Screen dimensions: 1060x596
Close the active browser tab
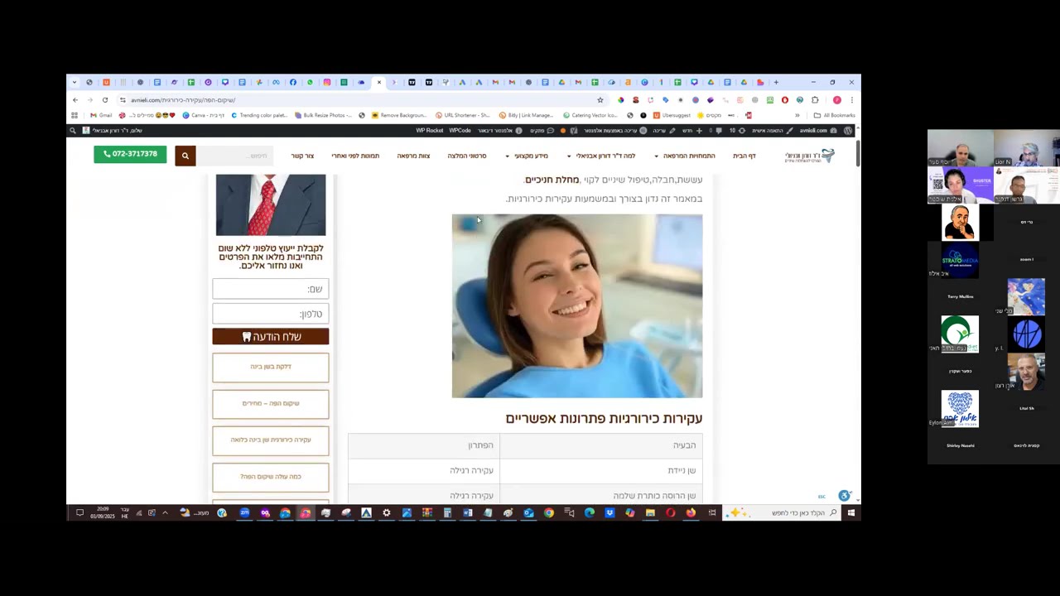379,82
